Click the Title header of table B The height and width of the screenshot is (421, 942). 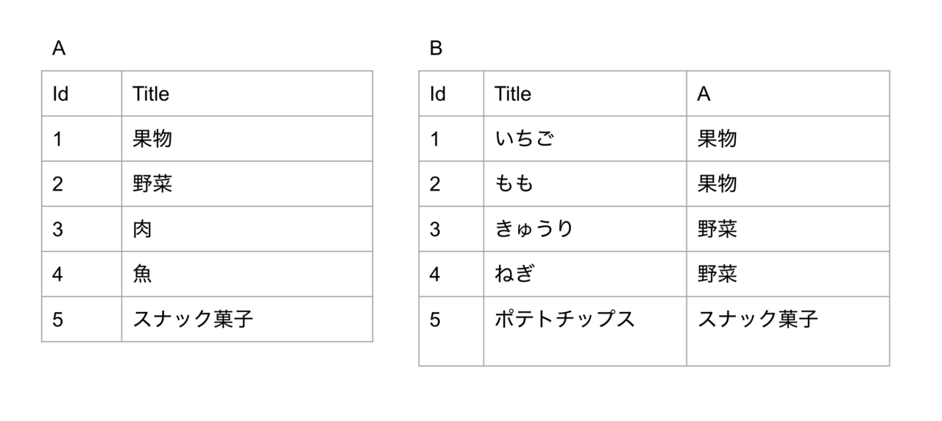585,93
